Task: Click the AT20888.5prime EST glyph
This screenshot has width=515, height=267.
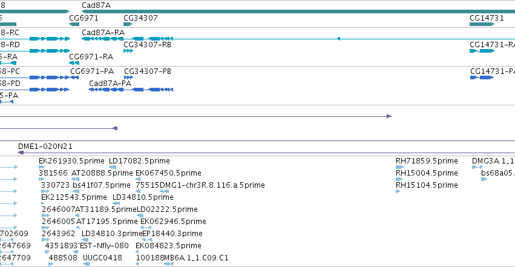Action: click(x=76, y=179)
